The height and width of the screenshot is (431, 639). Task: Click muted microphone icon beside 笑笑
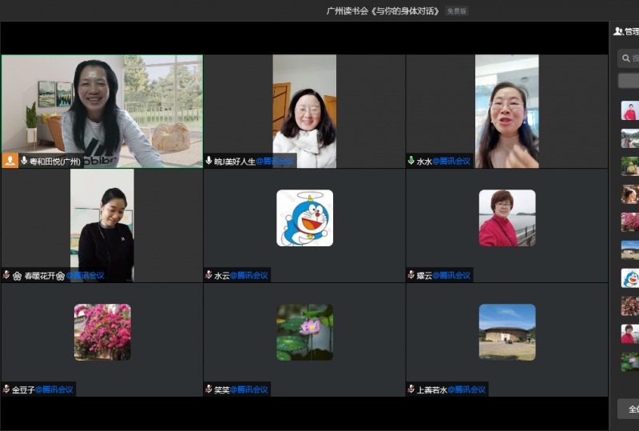209,389
